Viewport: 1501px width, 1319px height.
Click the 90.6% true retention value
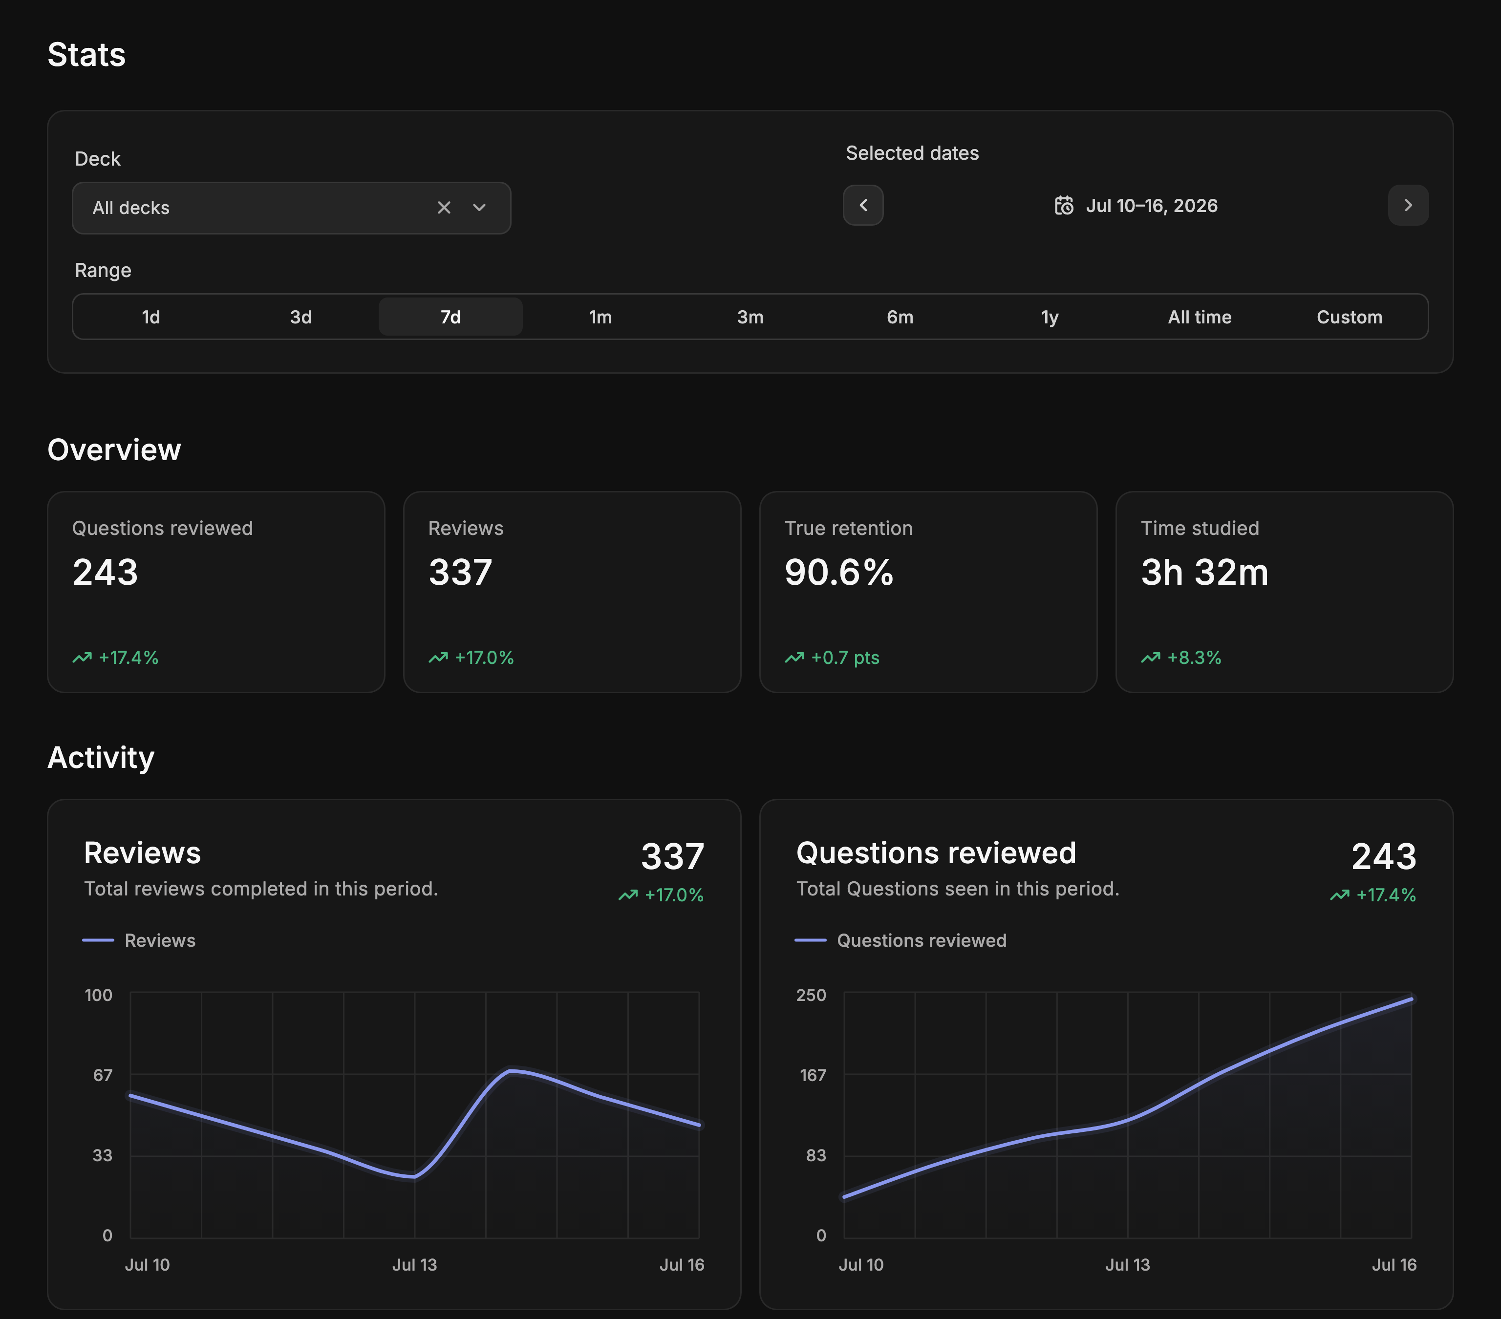pos(838,572)
